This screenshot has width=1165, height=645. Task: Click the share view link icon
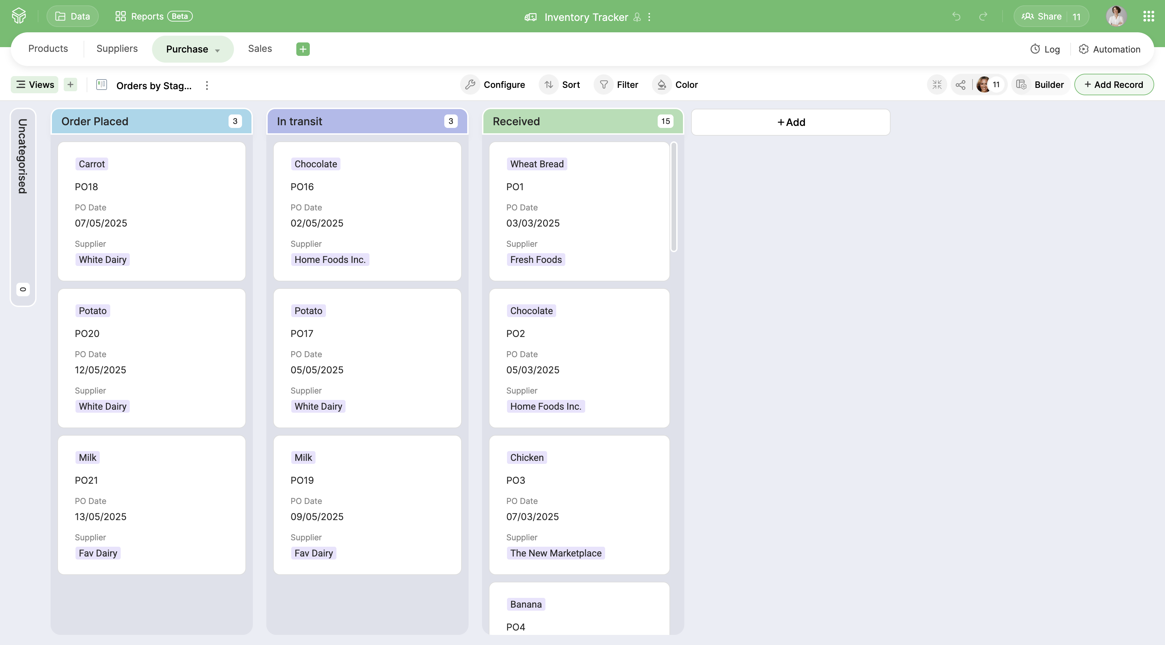pyautogui.click(x=961, y=84)
